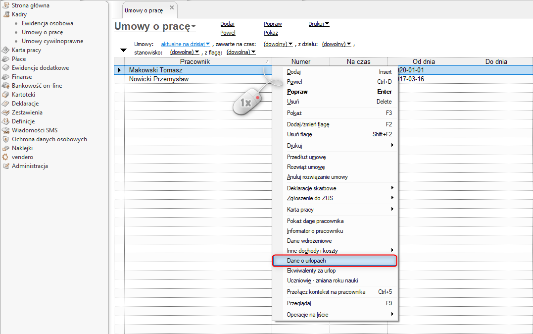This screenshot has width=533, height=334.
Task: Close the Umowy o pracę tab
Action: pyautogui.click(x=172, y=7)
